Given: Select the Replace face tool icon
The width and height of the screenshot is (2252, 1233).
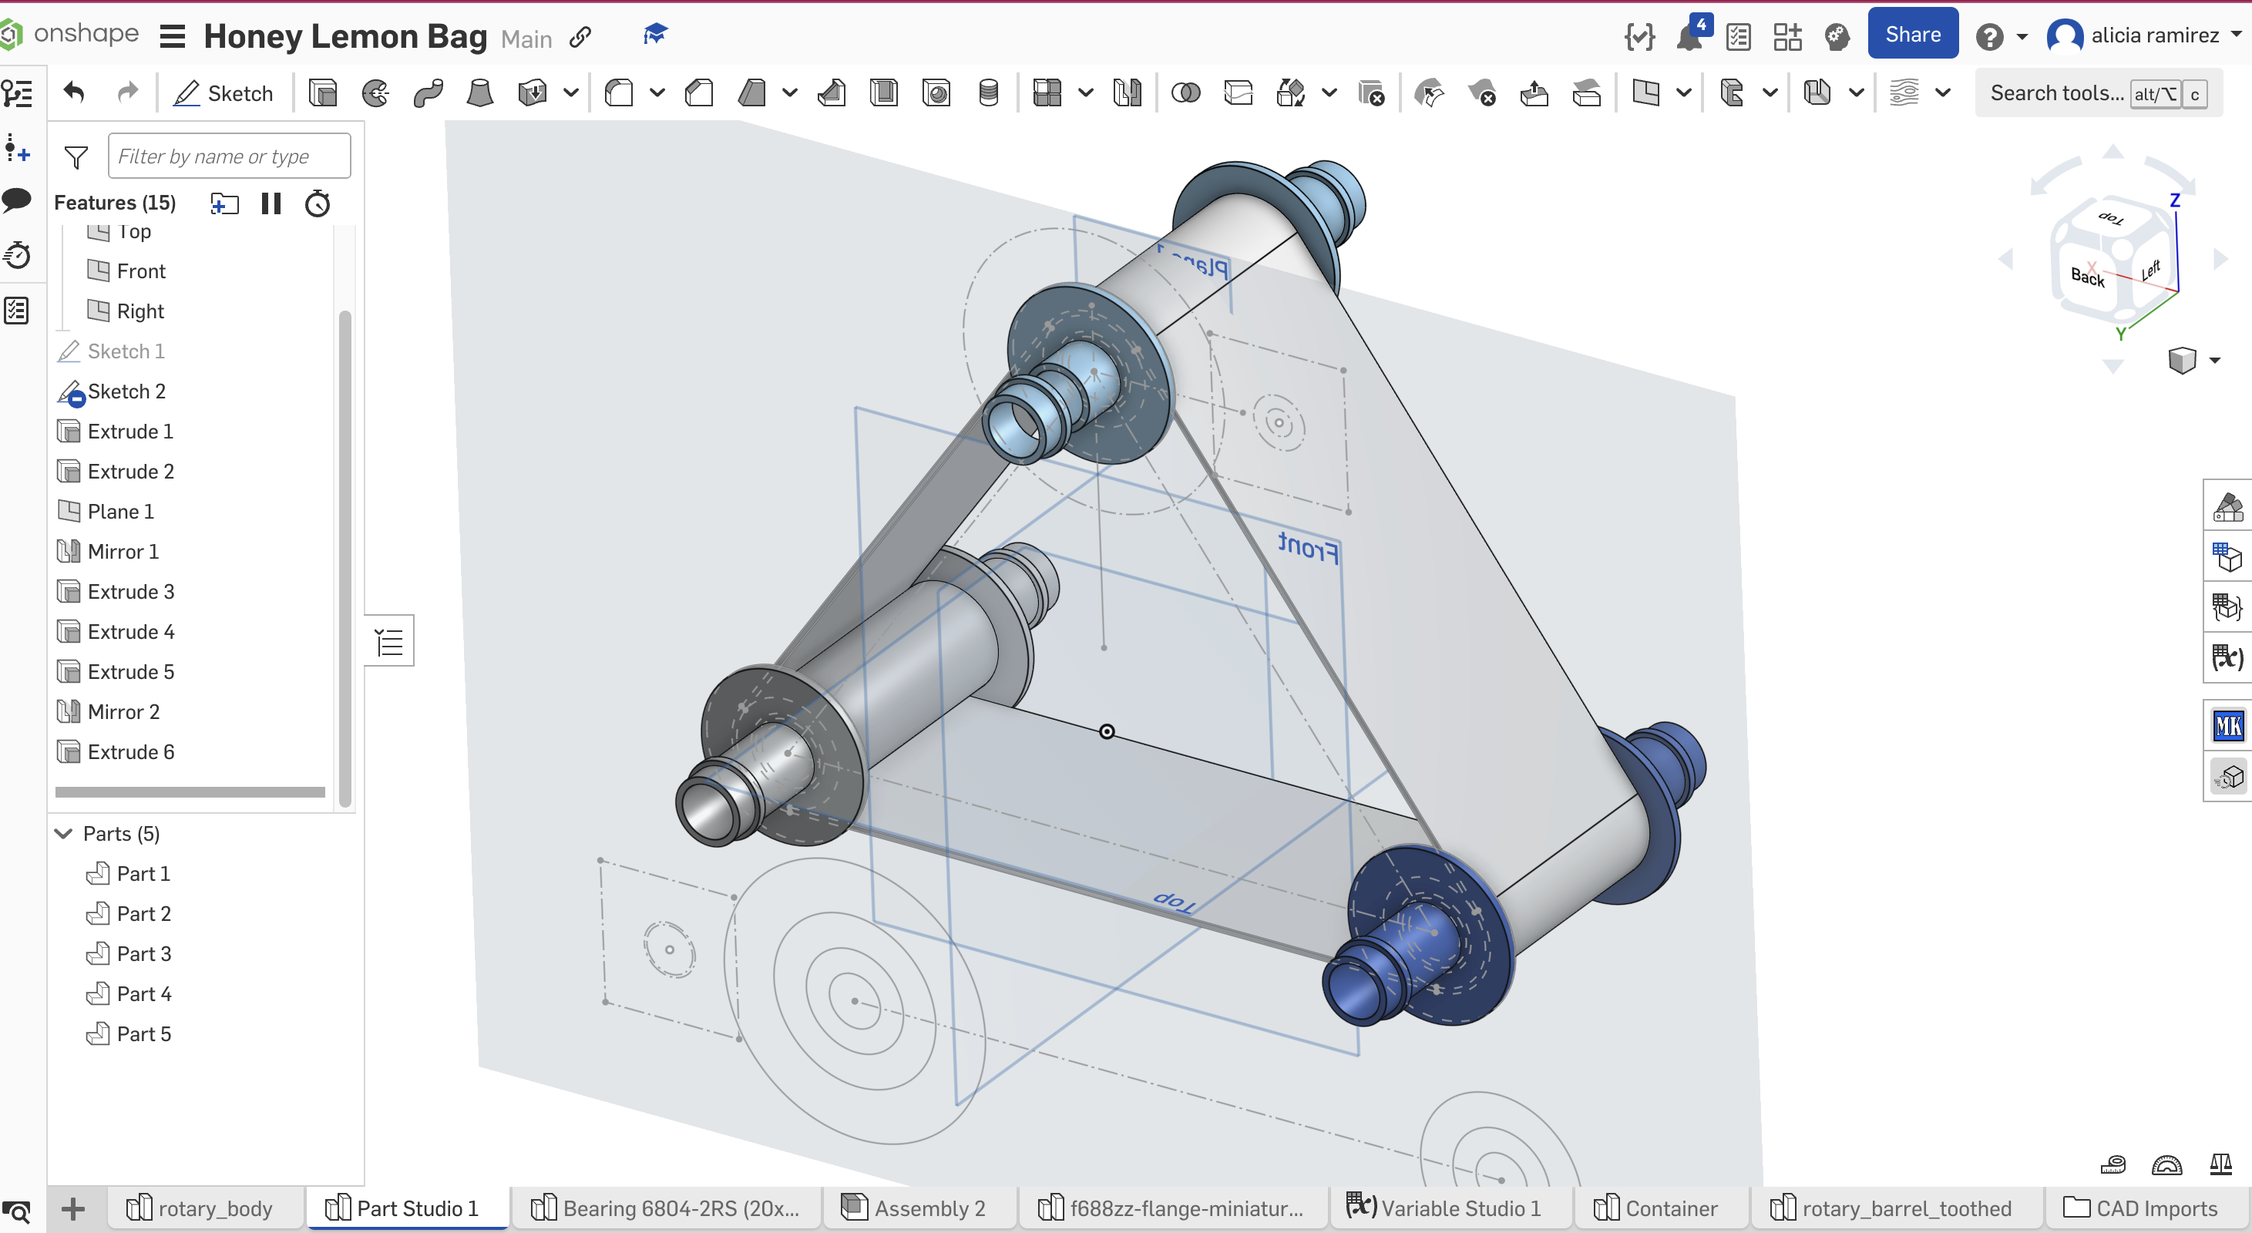Looking at the screenshot, I should click(x=1587, y=92).
